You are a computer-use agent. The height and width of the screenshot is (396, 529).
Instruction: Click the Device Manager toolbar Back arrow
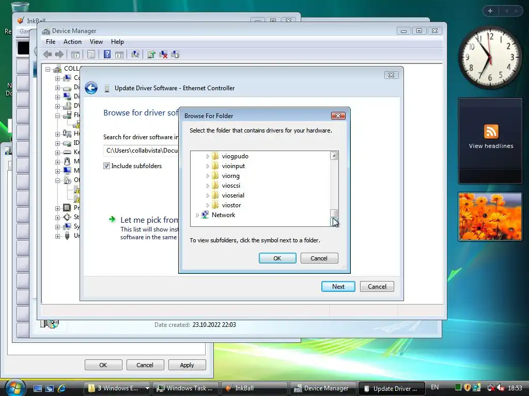coord(48,54)
